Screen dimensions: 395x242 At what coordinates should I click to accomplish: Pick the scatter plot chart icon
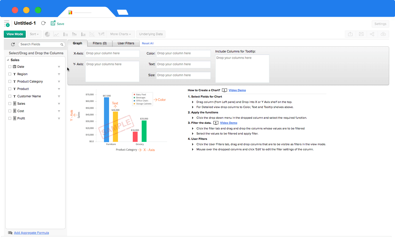click(92, 34)
